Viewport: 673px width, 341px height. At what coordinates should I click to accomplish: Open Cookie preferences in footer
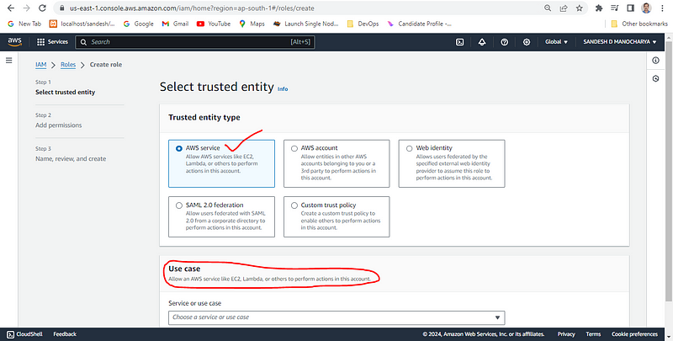pyautogui.click(x=634, y=334)
